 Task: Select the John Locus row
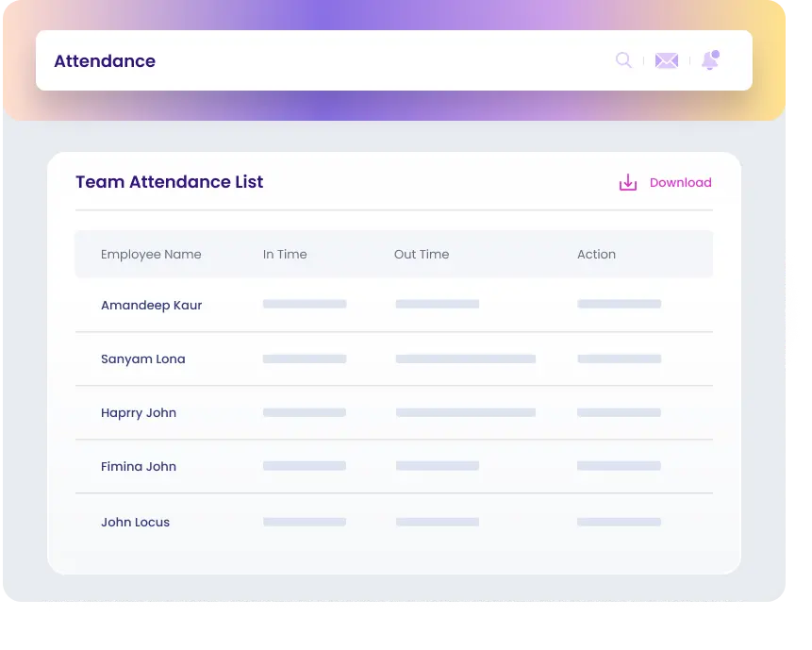[136, 523]
